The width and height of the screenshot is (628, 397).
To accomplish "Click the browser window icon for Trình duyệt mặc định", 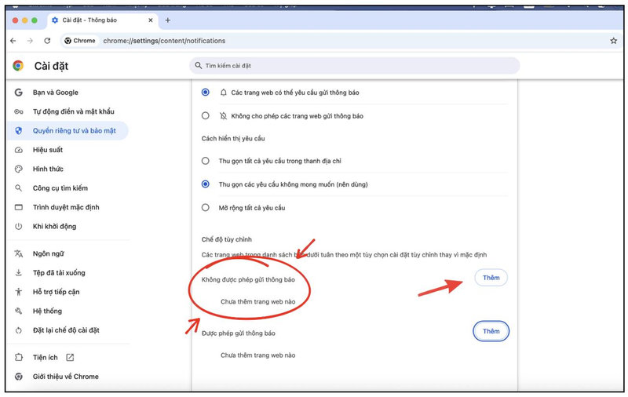I will pyautogui.click(x=18, y=207).
